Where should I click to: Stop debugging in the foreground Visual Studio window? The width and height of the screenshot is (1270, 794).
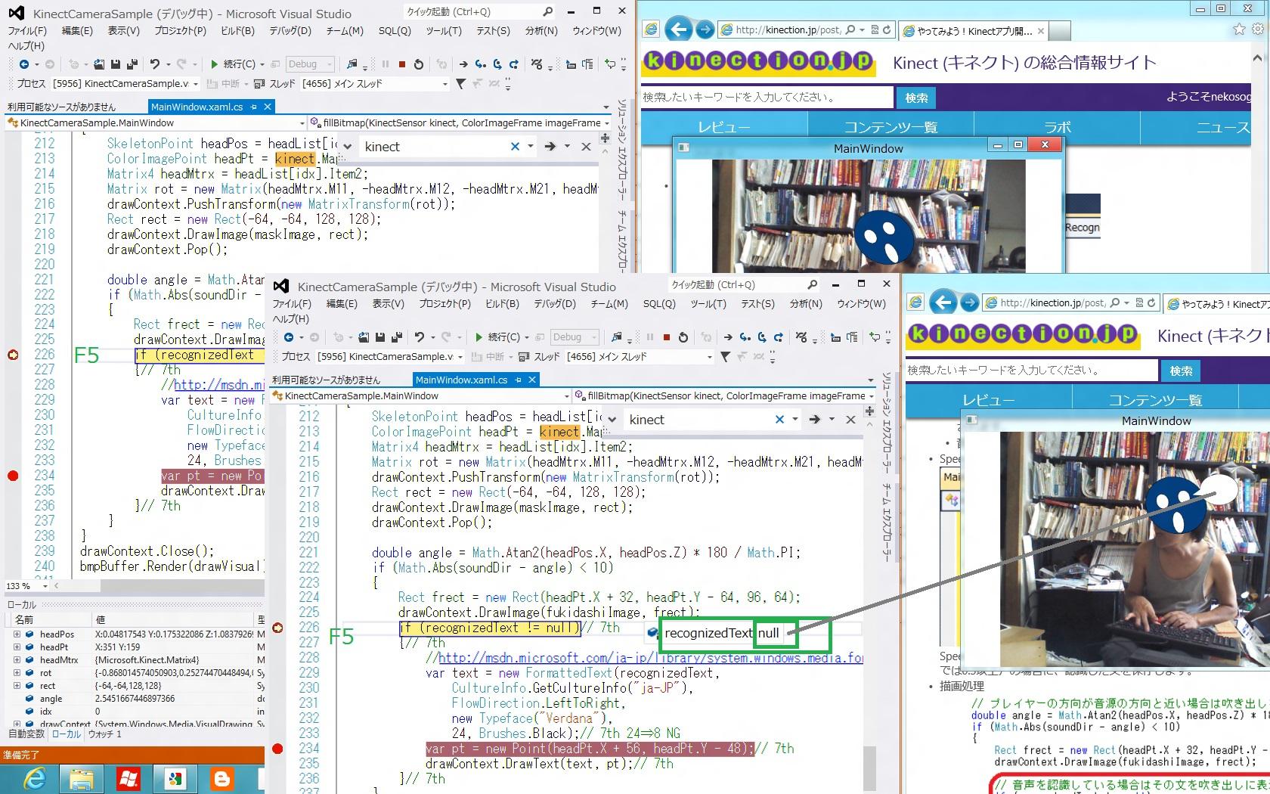click(x=667, y=337)
